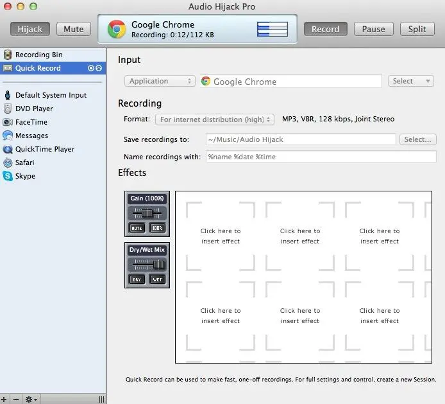This screenshot has width=445, height=404.
Task: Insert effect in bottom-right effect slot
Action: pyautogui.click(x=380, y=315)
